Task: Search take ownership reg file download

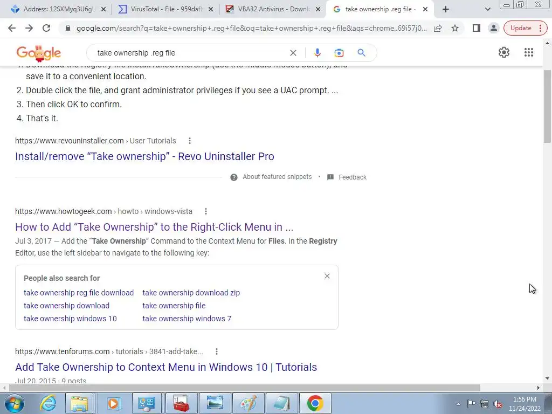Action: [x=79, y=293]
